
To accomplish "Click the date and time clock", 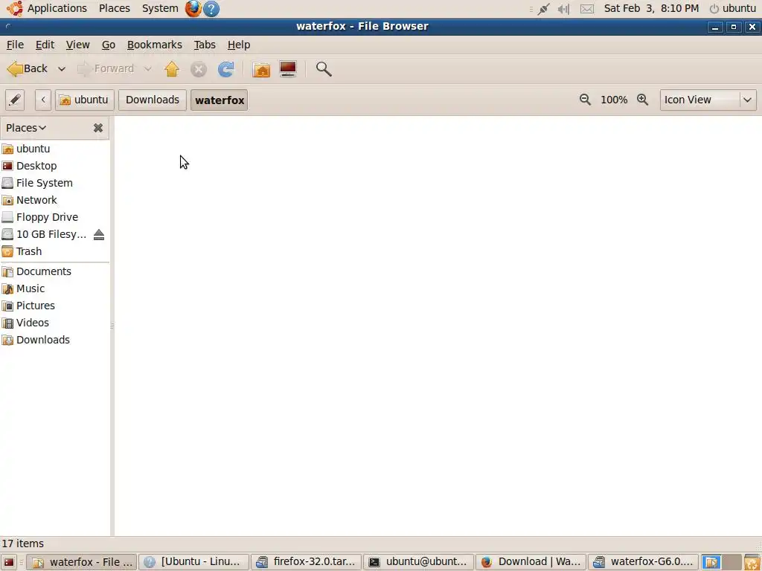I will (x=651, y=8).
